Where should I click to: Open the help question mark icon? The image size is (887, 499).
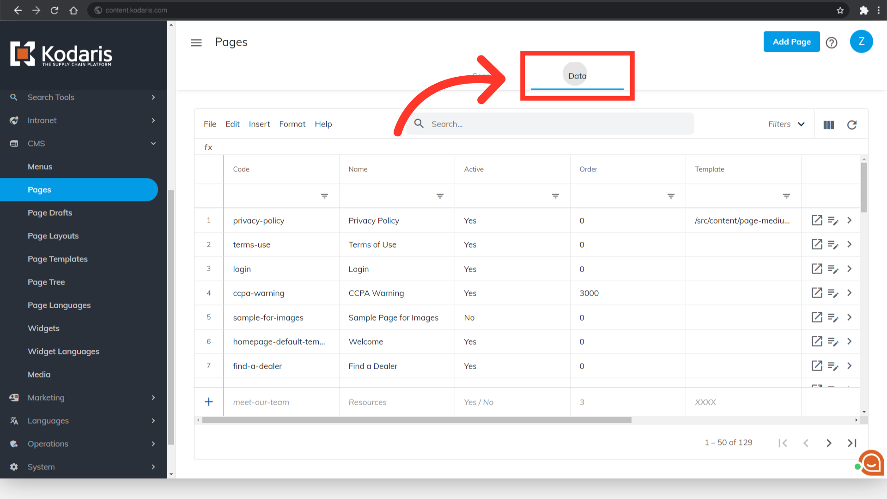point(832,43)
